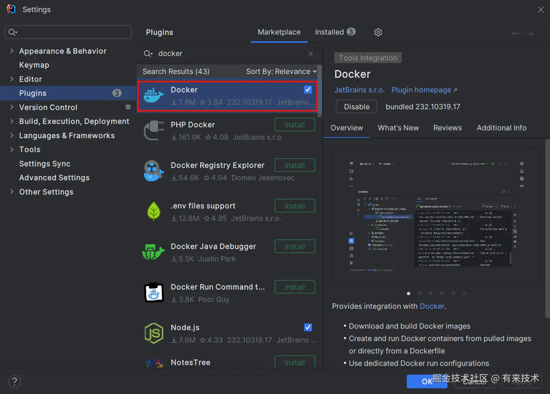Click the settings search input field
The width and height of the screenshot is (550, 394).
pos(68,32)
